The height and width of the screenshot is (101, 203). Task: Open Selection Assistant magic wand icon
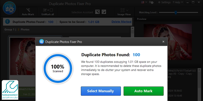pos(97,12)
